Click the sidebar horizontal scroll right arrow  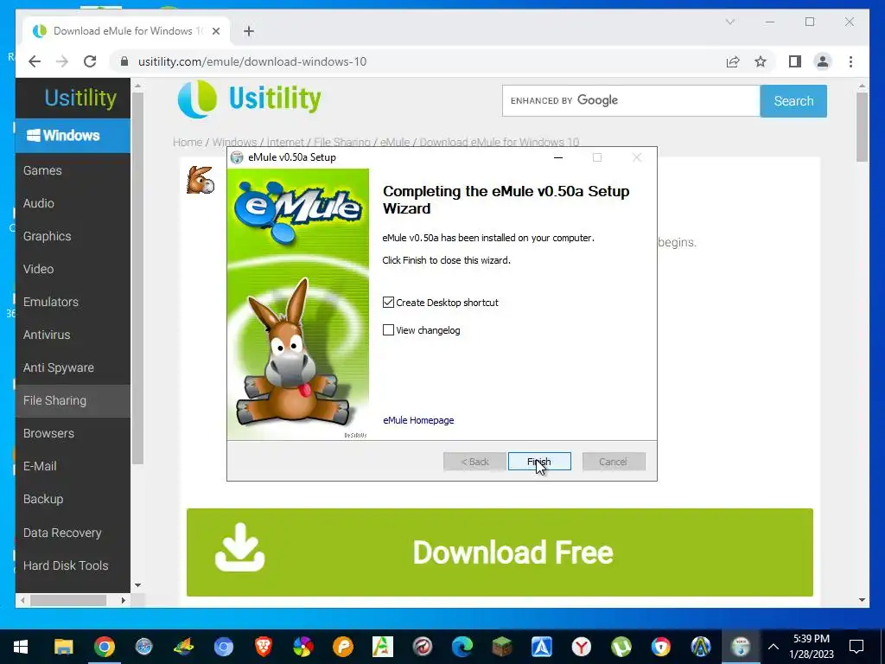[123, 600]
